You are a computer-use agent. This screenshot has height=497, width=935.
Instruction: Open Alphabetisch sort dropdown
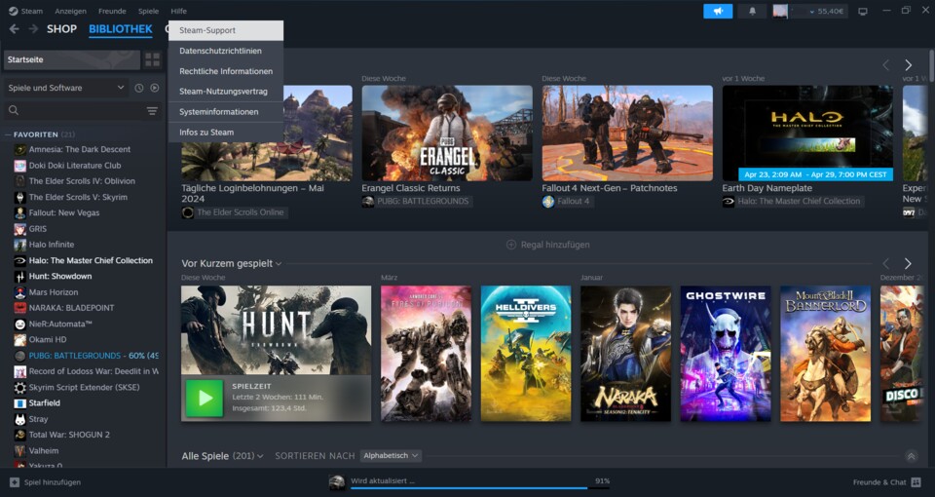coord(391,455)
